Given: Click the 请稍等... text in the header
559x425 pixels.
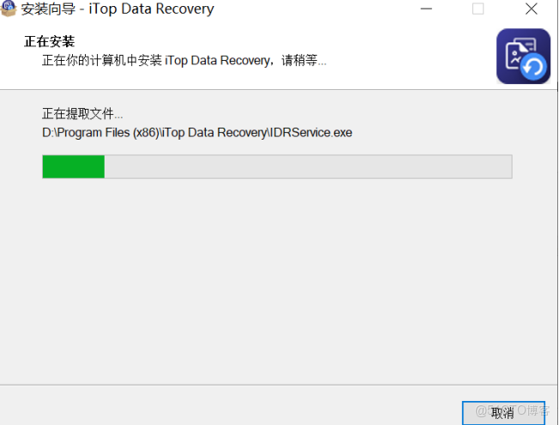Looking at the screenshot, I should pos(304,60).
